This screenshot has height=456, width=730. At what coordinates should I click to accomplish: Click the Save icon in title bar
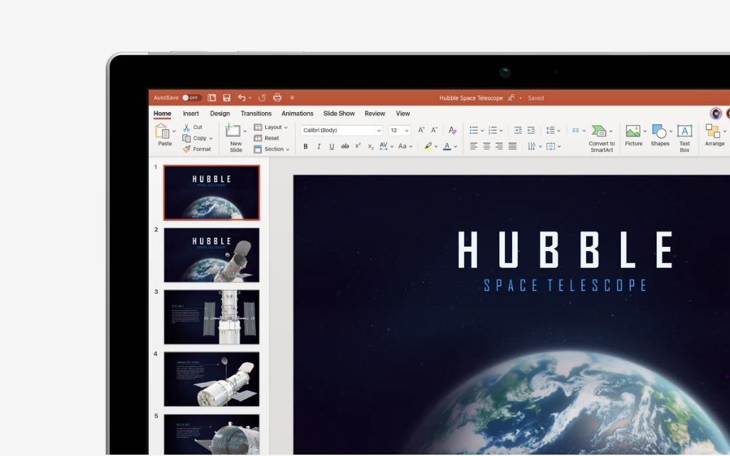pos(227,98)
